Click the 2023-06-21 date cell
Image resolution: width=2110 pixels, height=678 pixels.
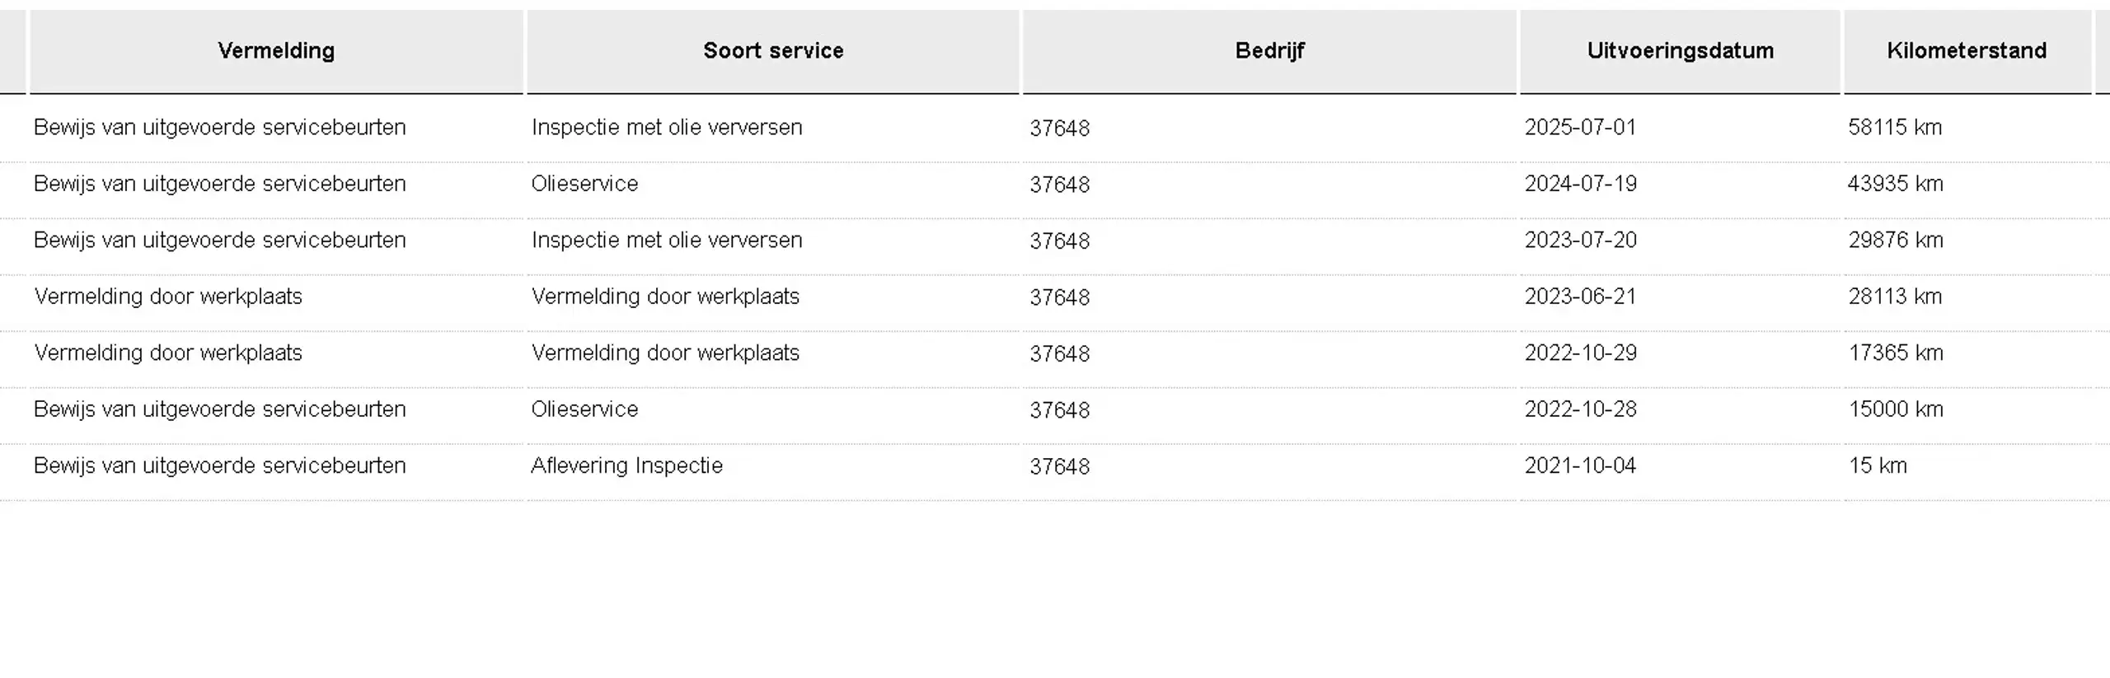click(1580, 297)
